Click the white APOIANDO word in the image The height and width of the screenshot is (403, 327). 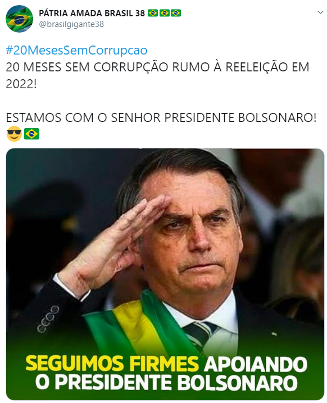tap(256, 364)
